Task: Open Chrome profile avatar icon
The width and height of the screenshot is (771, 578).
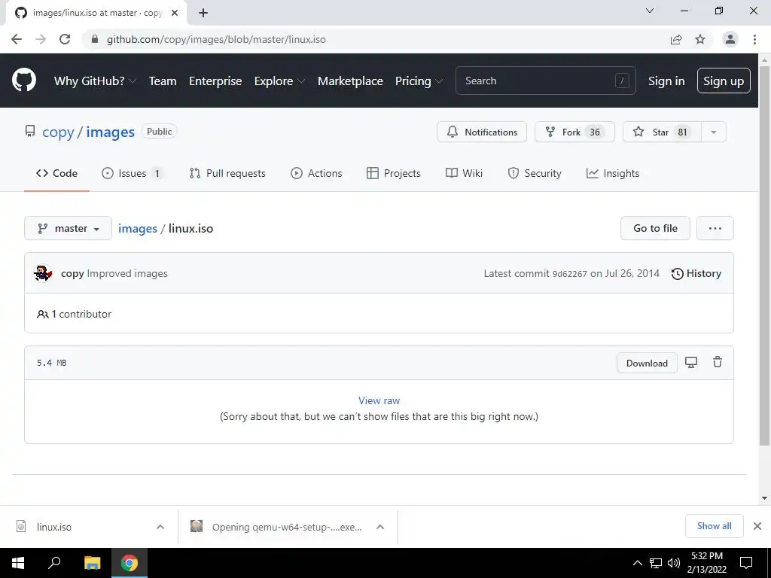Action: (730, 39)
